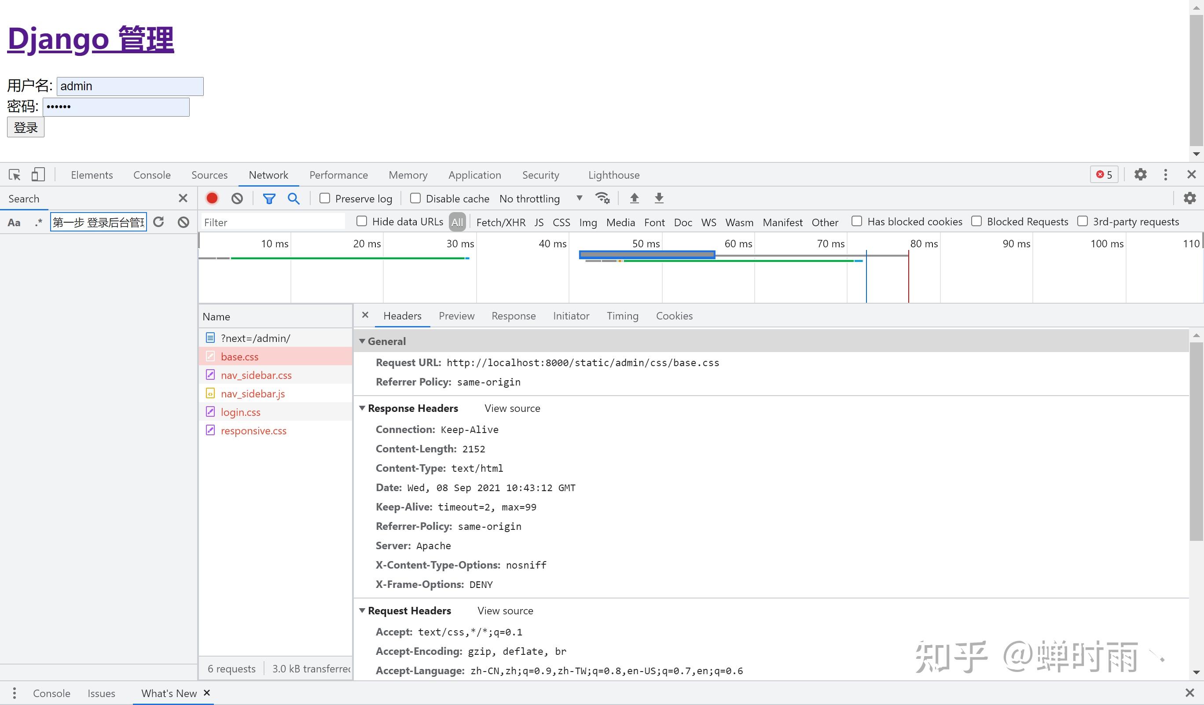
Task: Enable Disable cache
Action: coord(415,198)
